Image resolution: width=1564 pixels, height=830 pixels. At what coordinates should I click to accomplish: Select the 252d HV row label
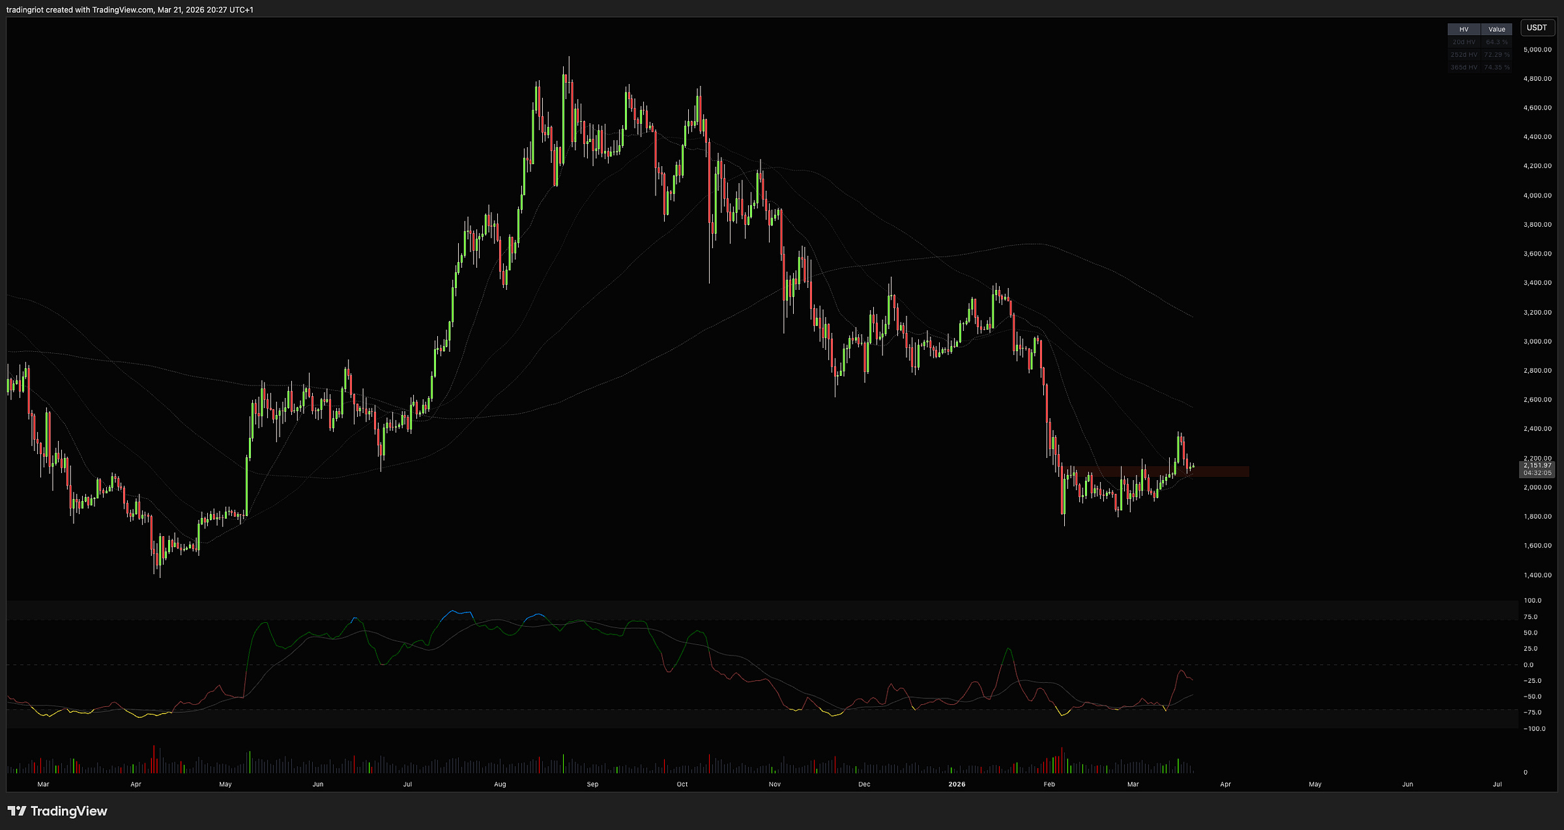1464,55
